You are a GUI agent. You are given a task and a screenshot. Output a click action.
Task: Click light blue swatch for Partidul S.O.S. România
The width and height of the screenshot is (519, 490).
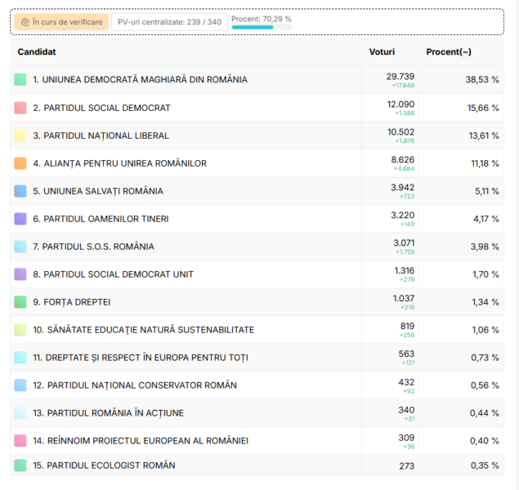coord(20,247)
